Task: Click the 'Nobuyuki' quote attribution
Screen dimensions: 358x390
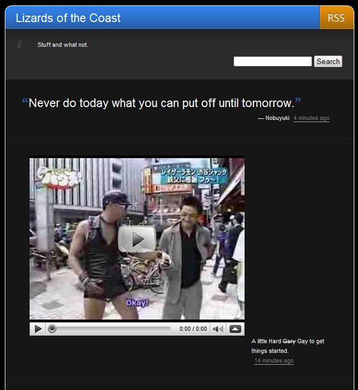Action: (x=278, y=118)
